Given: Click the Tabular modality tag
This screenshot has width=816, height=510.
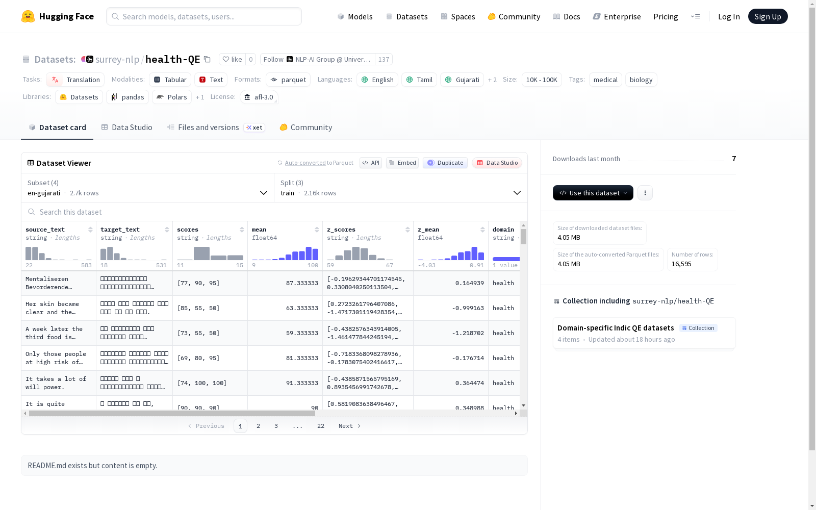Looking at the screenshot, I should pyautogui.click(x=170, y=80).
